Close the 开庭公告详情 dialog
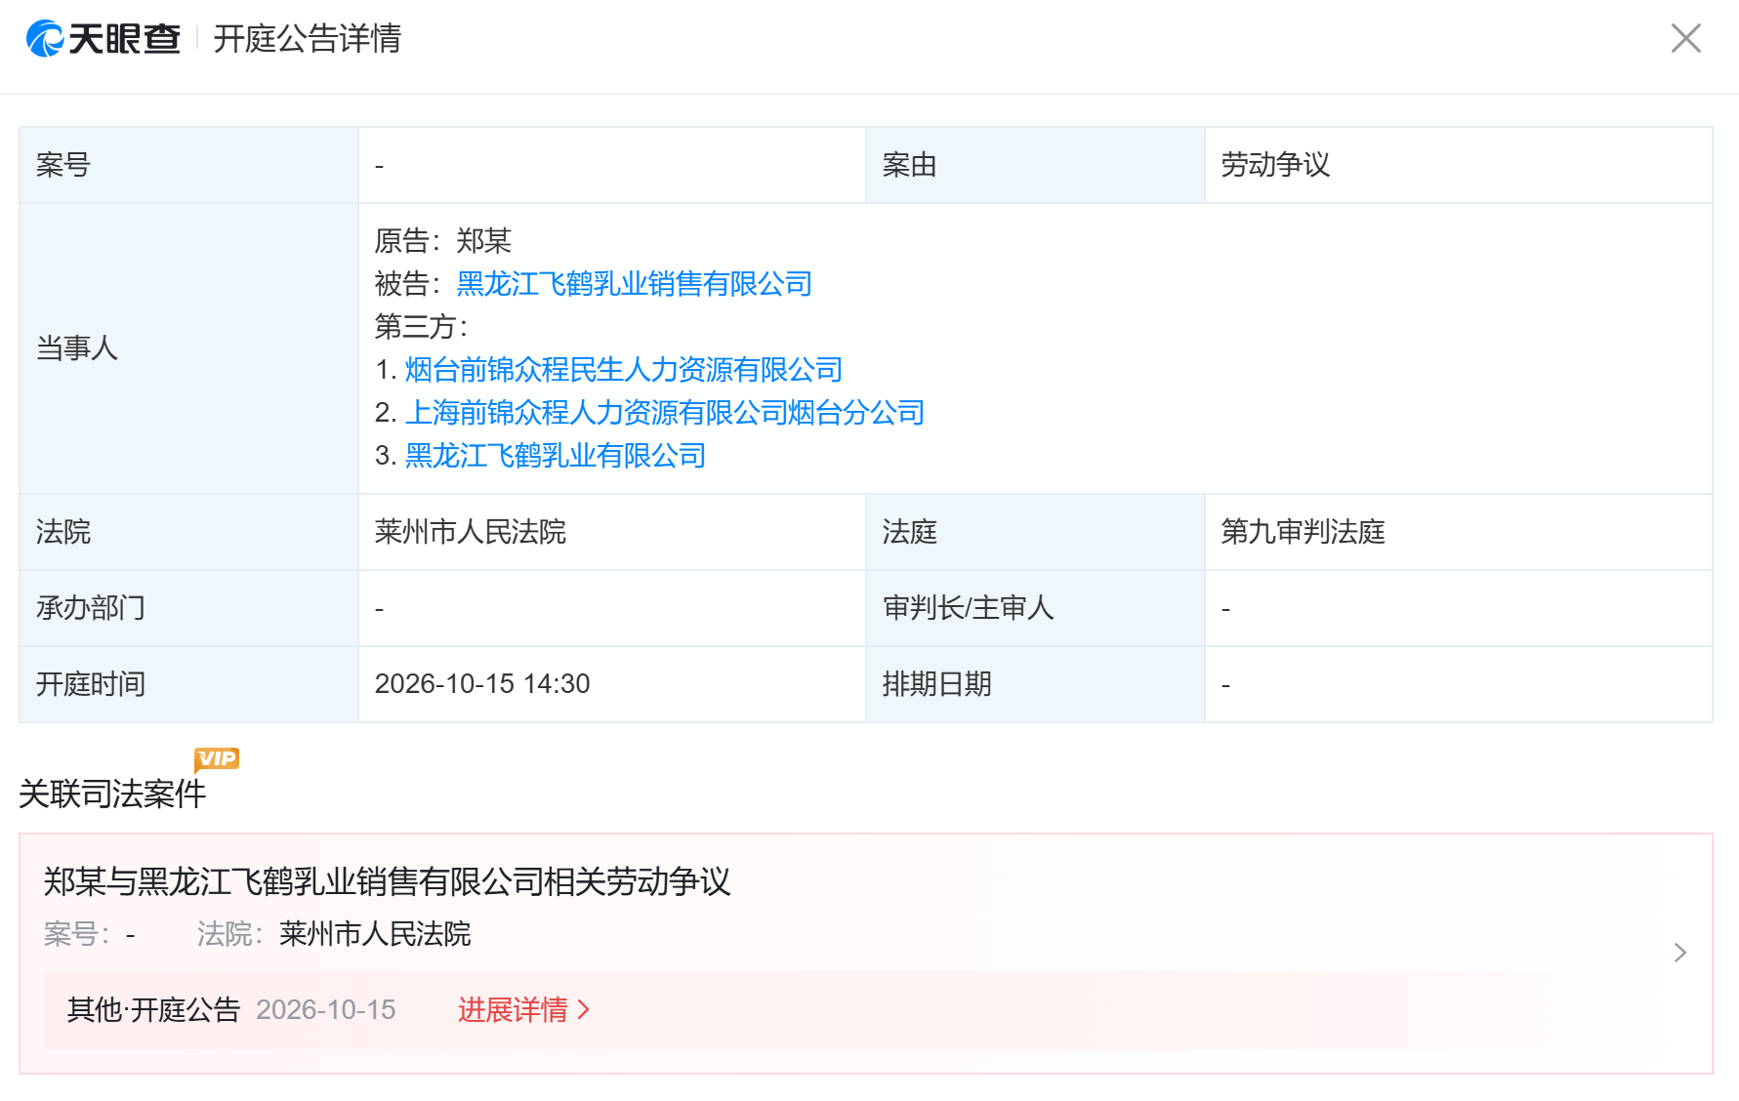1739x1101 pixels. click(1685, 39)
